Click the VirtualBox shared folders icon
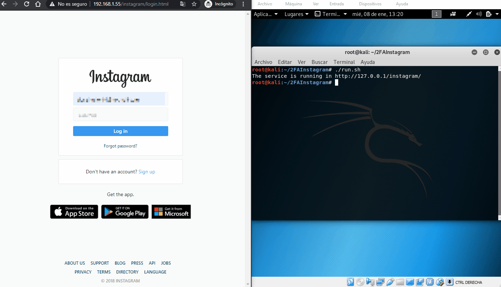The height and width of the screenshot is (287, 501). tap(400, 282)
